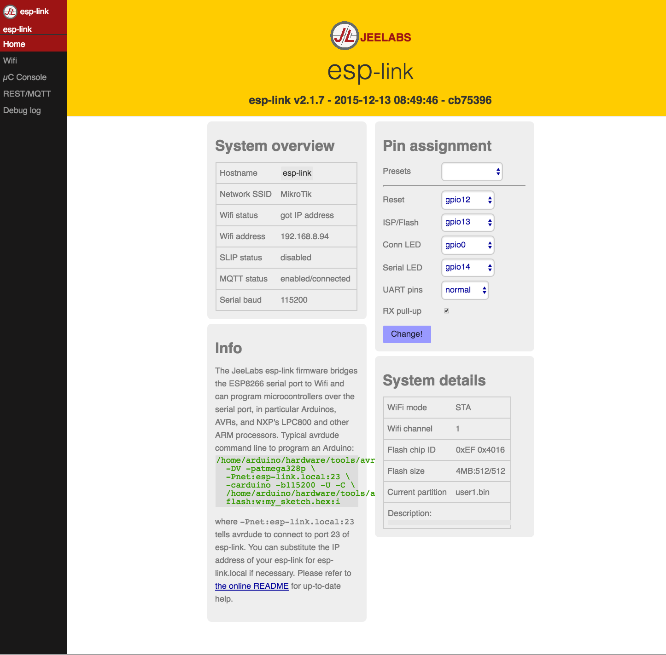666x655 pixels.
Task: Click the firmware version line esp-link v2.1.7
Action: pyautogui.click(x=370, y=100)
